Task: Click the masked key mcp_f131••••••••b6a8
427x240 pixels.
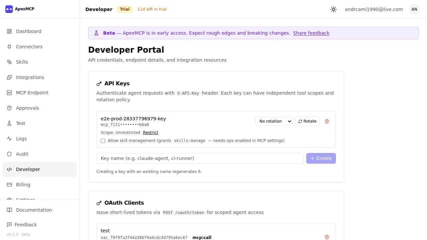Action: click(125, 125)
